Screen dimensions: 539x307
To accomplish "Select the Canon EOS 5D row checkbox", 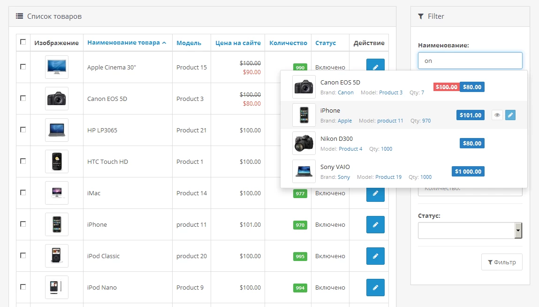I will (x=23, y=98).
